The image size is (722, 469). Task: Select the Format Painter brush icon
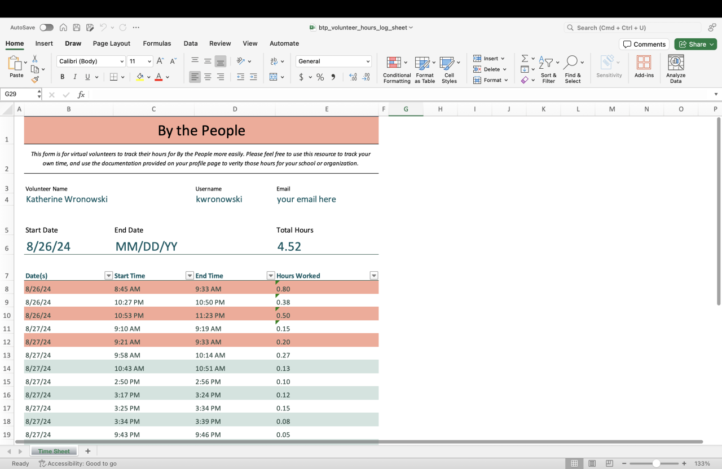pyautogui.click(x=35, y=80)
